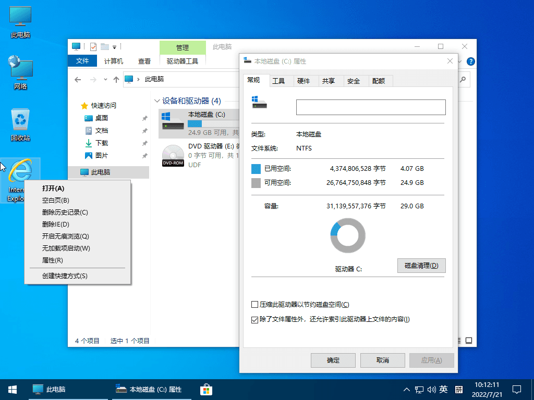Screen dimensions: 534x400
Task: Switch to the 硬件 tab
Action: coord(304,81)
